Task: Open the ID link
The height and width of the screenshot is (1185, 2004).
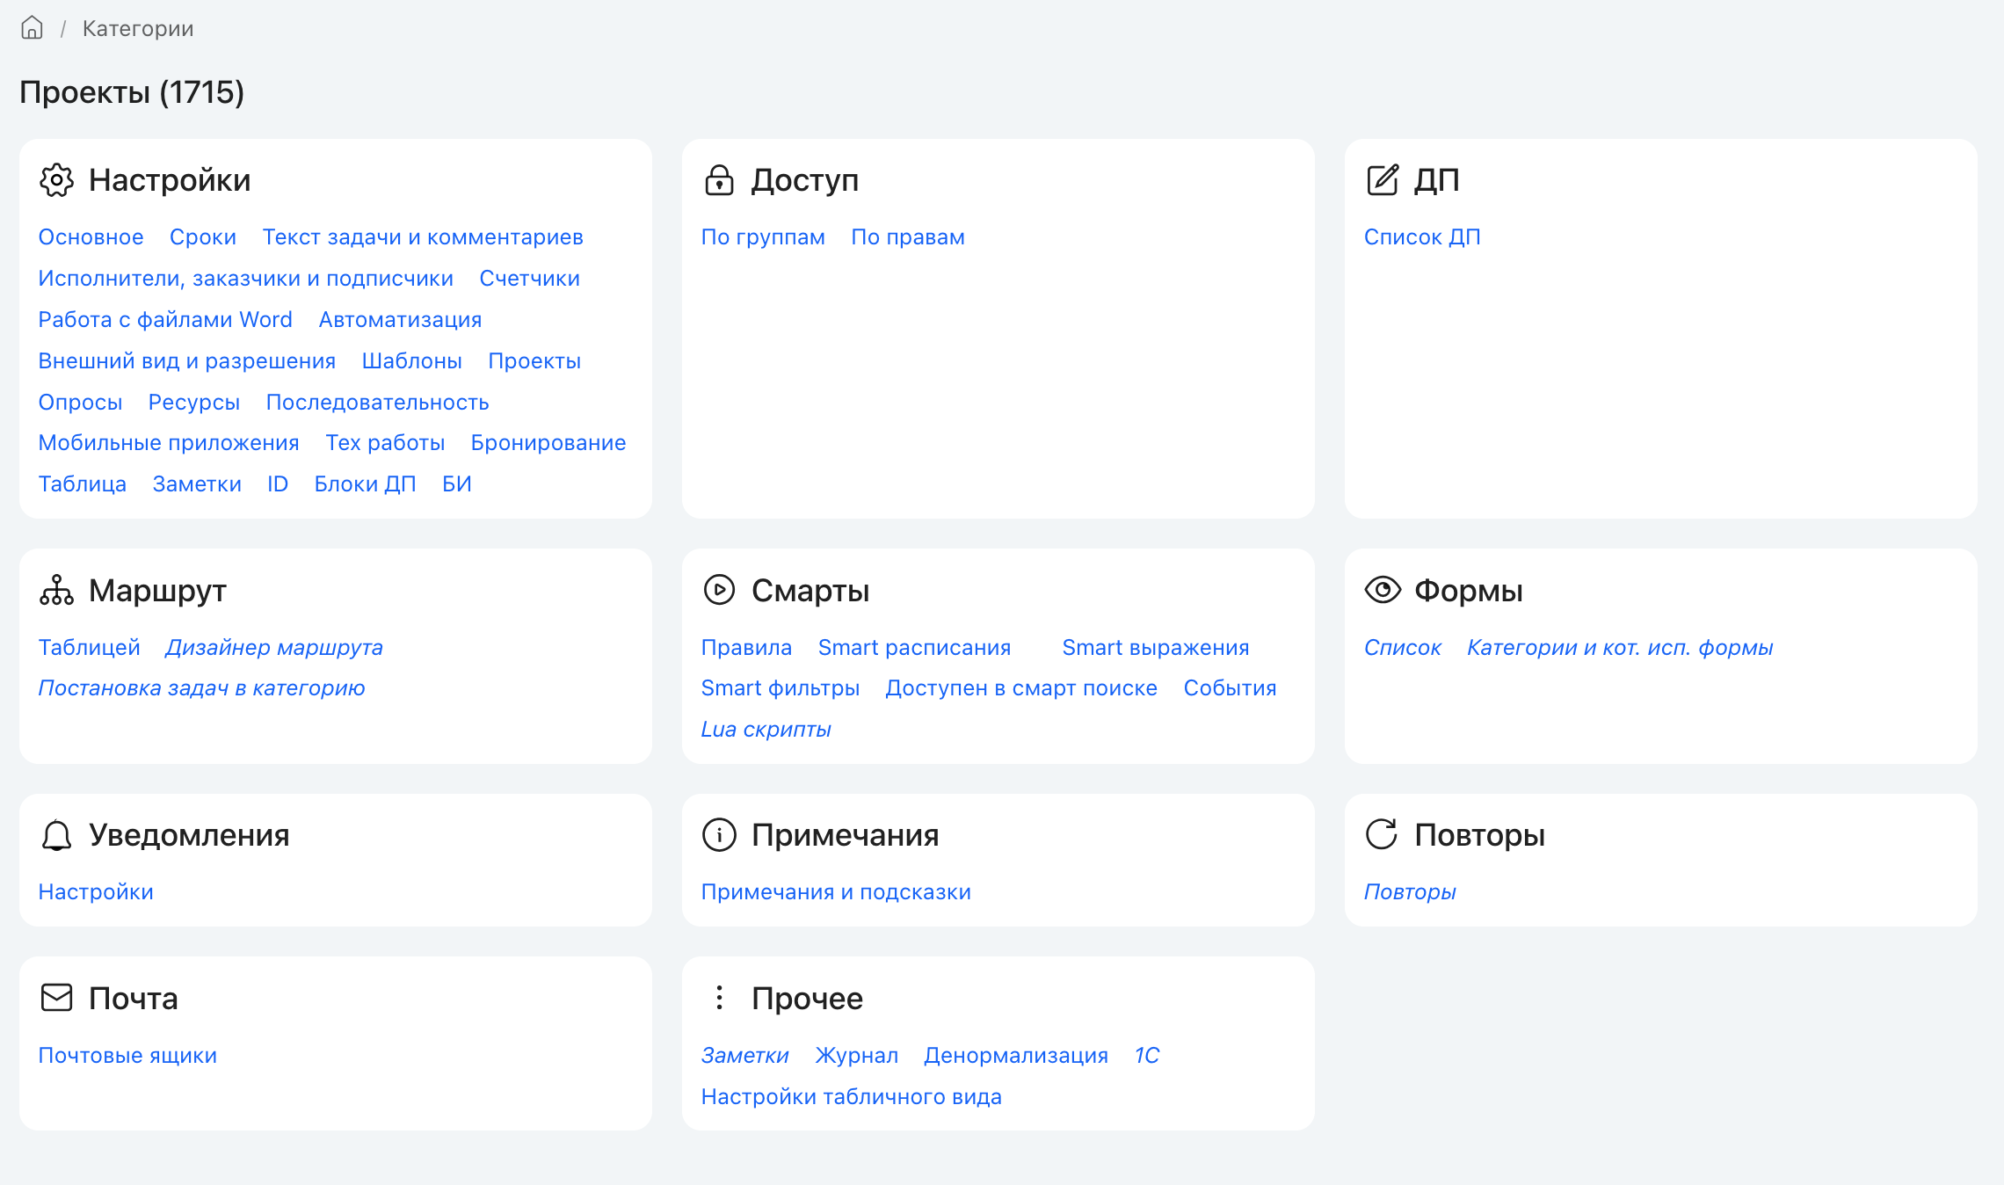Action: (278, 484)
